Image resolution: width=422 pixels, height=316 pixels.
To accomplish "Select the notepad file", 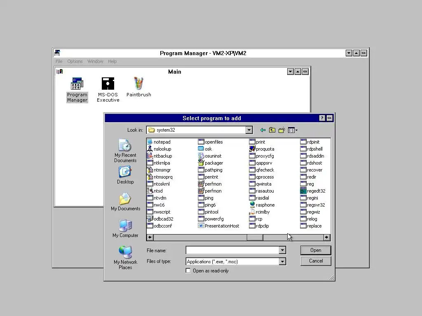I will tap(159, 142).
